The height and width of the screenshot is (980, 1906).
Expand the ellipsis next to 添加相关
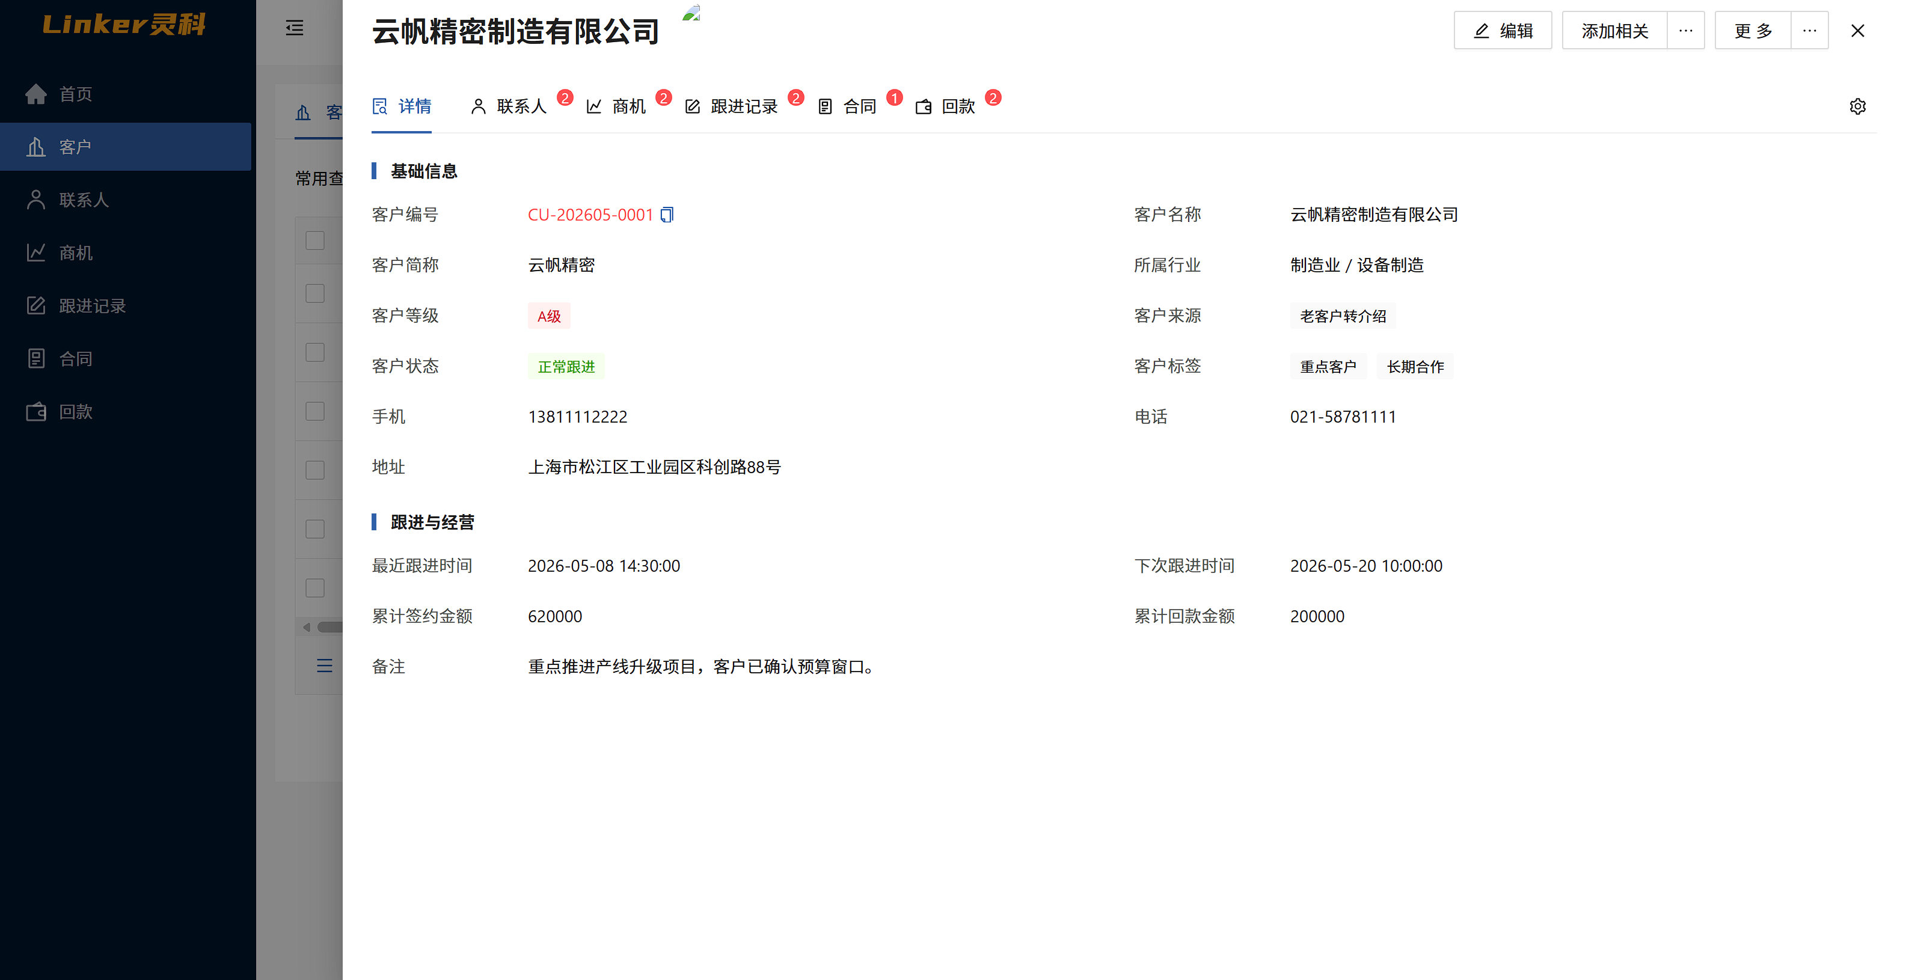tap(1685, 30)
